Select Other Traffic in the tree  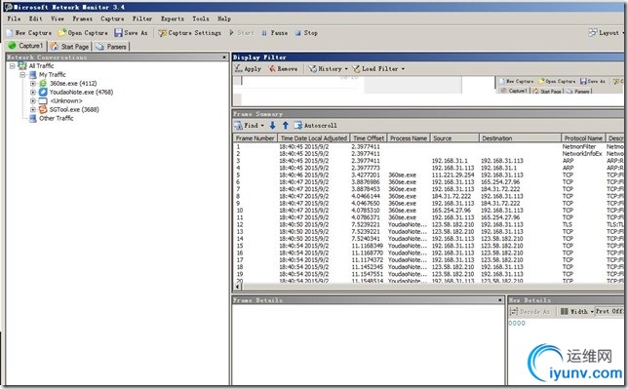[x=57, y=118]
